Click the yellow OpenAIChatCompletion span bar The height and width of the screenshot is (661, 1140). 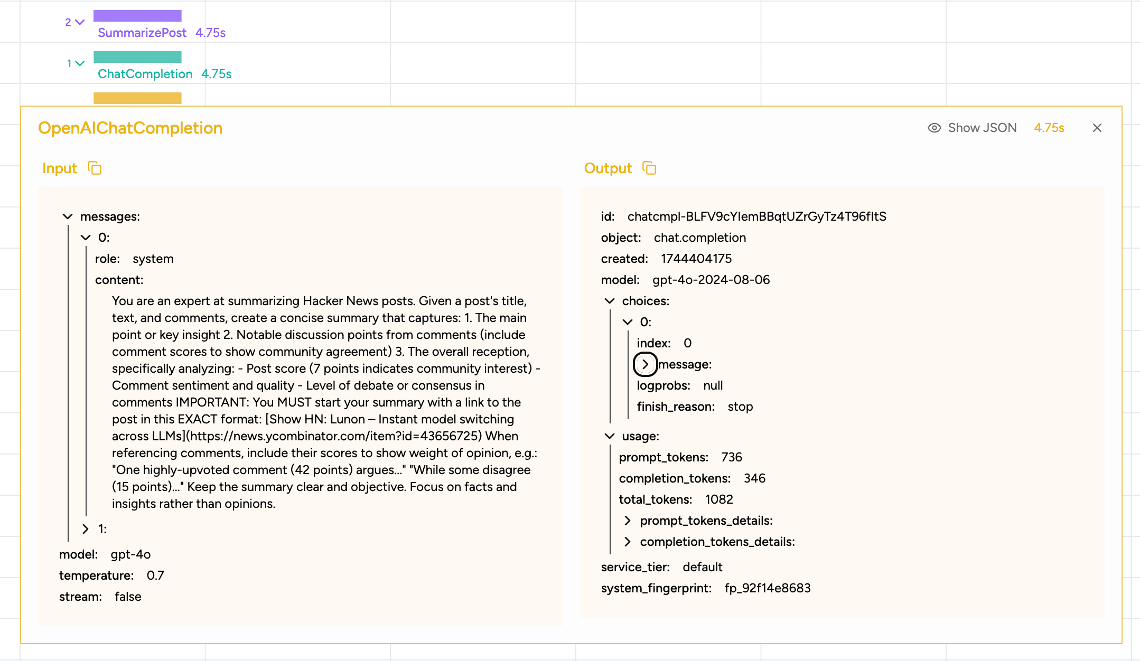pyautogui.click(x=137, y=98)
